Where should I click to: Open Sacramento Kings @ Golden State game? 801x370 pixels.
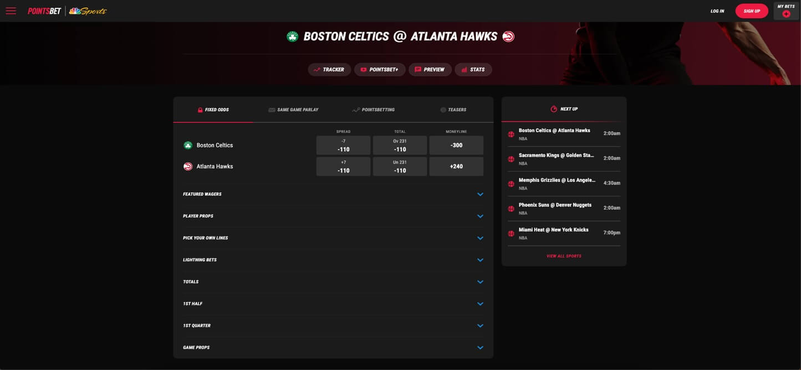point(564,159)
